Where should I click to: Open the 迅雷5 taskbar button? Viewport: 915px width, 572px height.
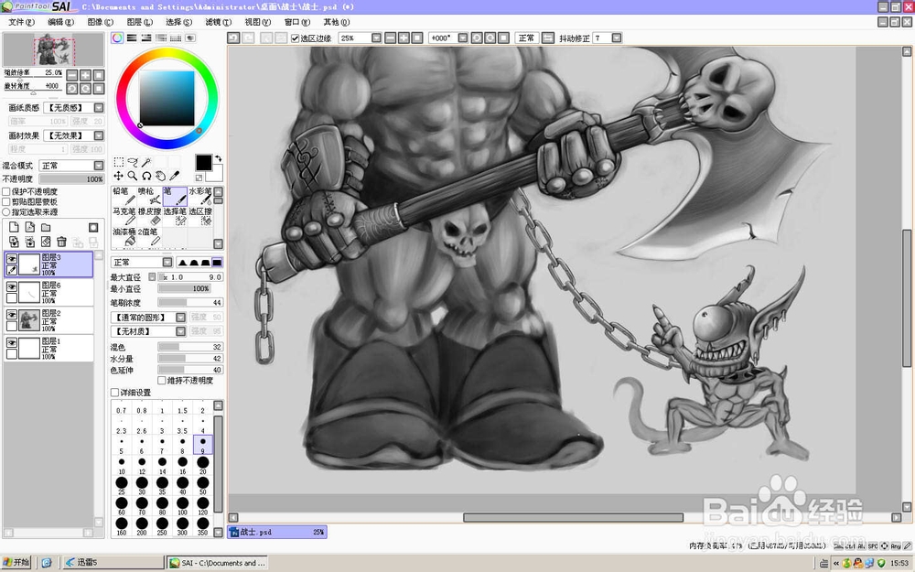pos(113,563)
